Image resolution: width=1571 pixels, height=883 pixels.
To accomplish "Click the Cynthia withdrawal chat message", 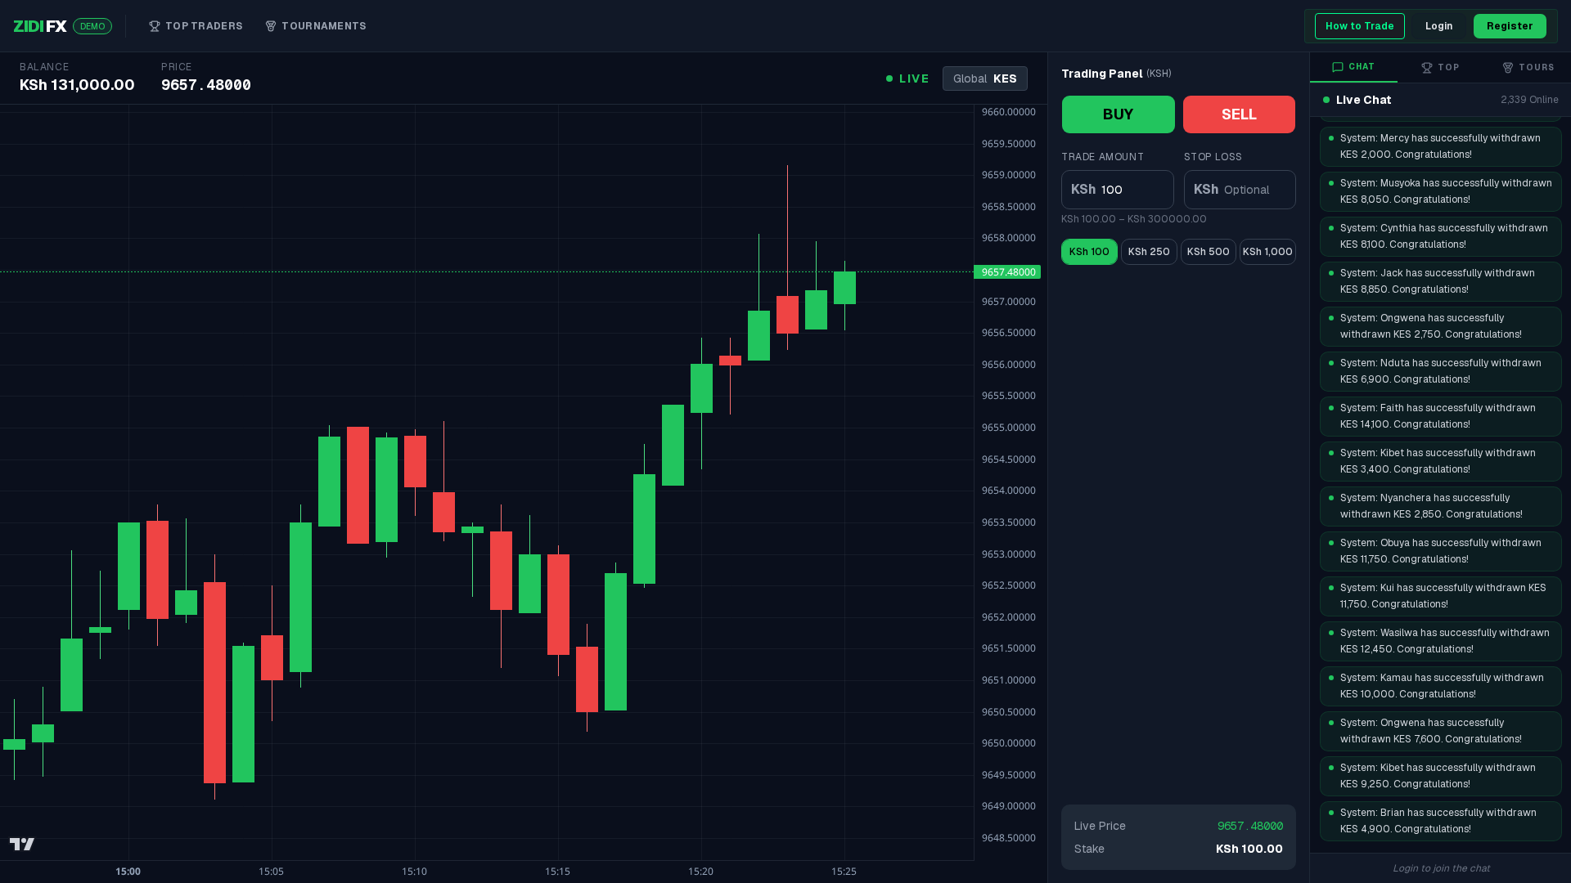I will coord(1440,236).
